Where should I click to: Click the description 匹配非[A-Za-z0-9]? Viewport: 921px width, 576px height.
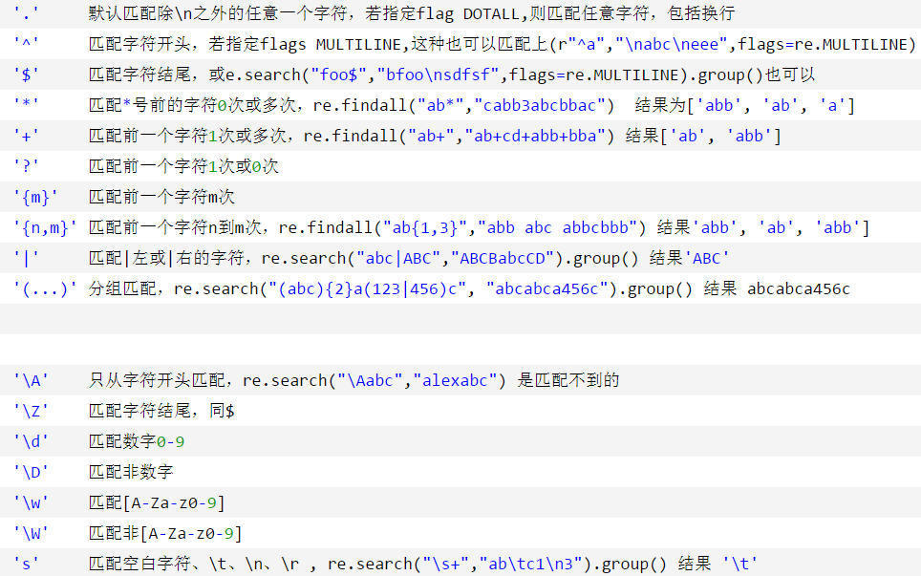click(x=165, y=533)
